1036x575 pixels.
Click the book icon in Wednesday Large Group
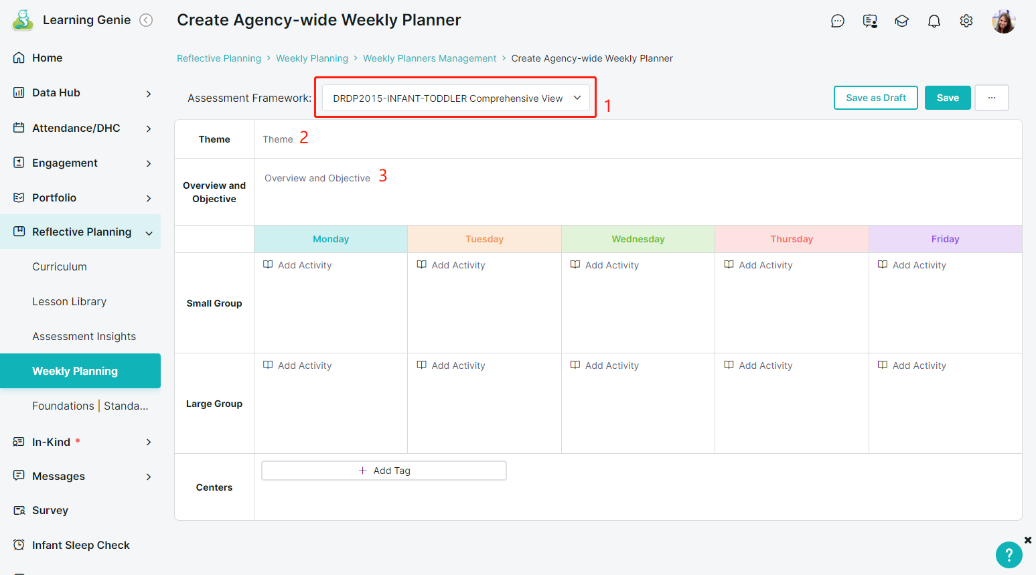pos(575,365)
